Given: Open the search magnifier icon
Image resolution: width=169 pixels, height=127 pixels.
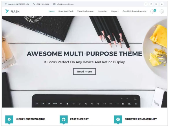Looking at the screenshot, I should pos(161,12).
